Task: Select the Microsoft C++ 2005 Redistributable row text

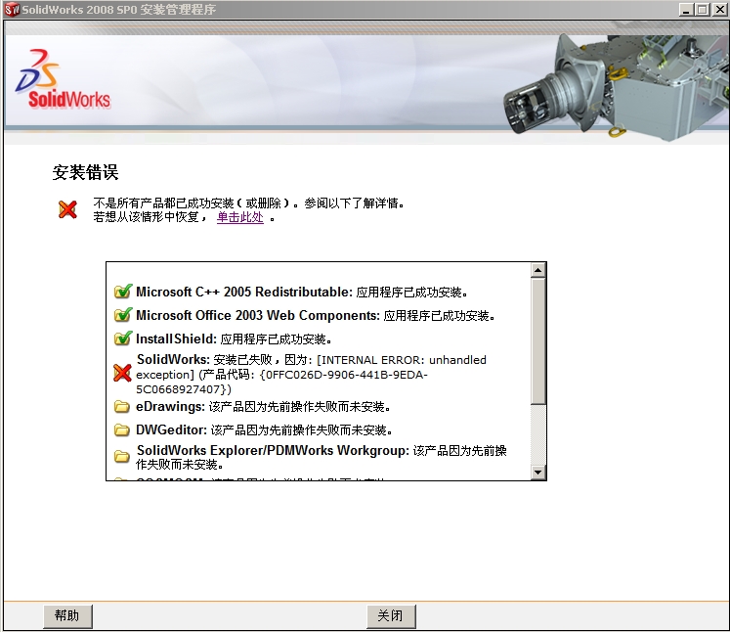Action: pyautogui.click(x=302, y=292)
